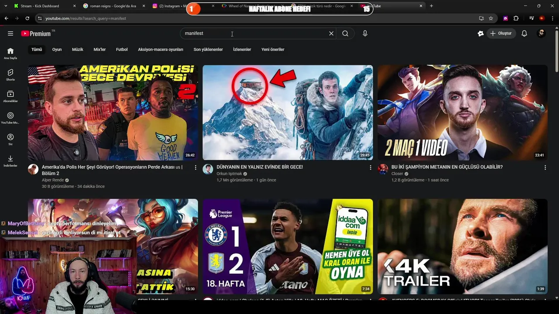Click the magnifier search button
Screen dimensions: 559x314
[x=345, y=34]
